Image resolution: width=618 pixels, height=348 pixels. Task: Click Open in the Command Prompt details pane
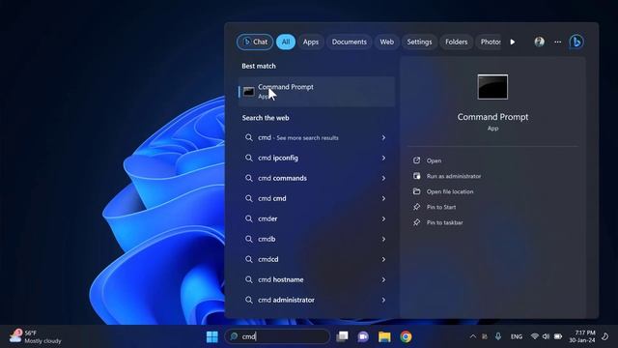[434, 160]
